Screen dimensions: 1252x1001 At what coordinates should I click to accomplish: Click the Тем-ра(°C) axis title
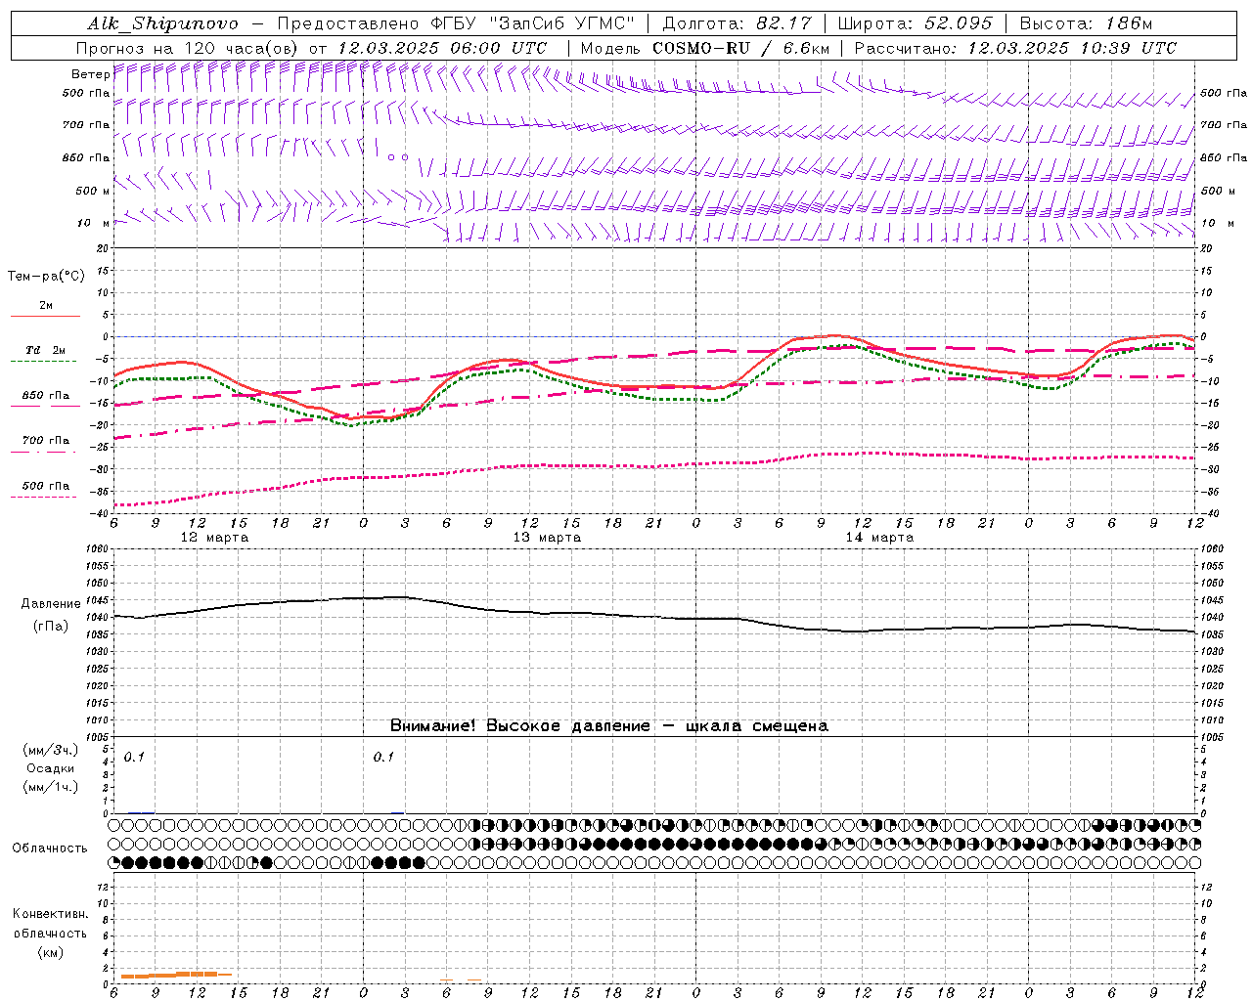pos(46,277)
